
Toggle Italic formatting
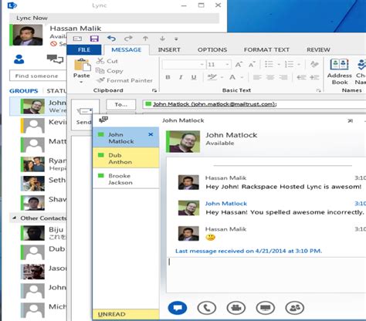point(181,77)
